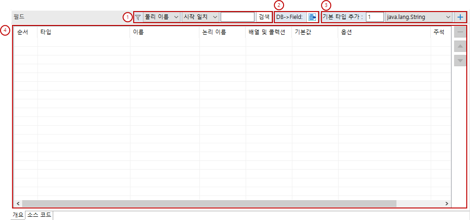
Task: Click the 논리 이름 column header
Action: pyautogui.click(x=223, y=32)
